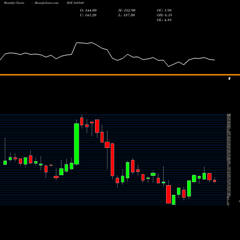The width and height of the screenshot is (240, 240).
Task: Select the low value L: 137.30
Action: (126, 15)
